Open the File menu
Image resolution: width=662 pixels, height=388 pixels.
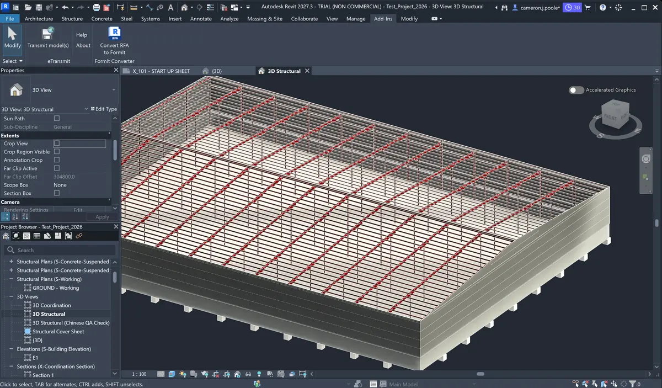pyautogui.click(x=9, y=18)
